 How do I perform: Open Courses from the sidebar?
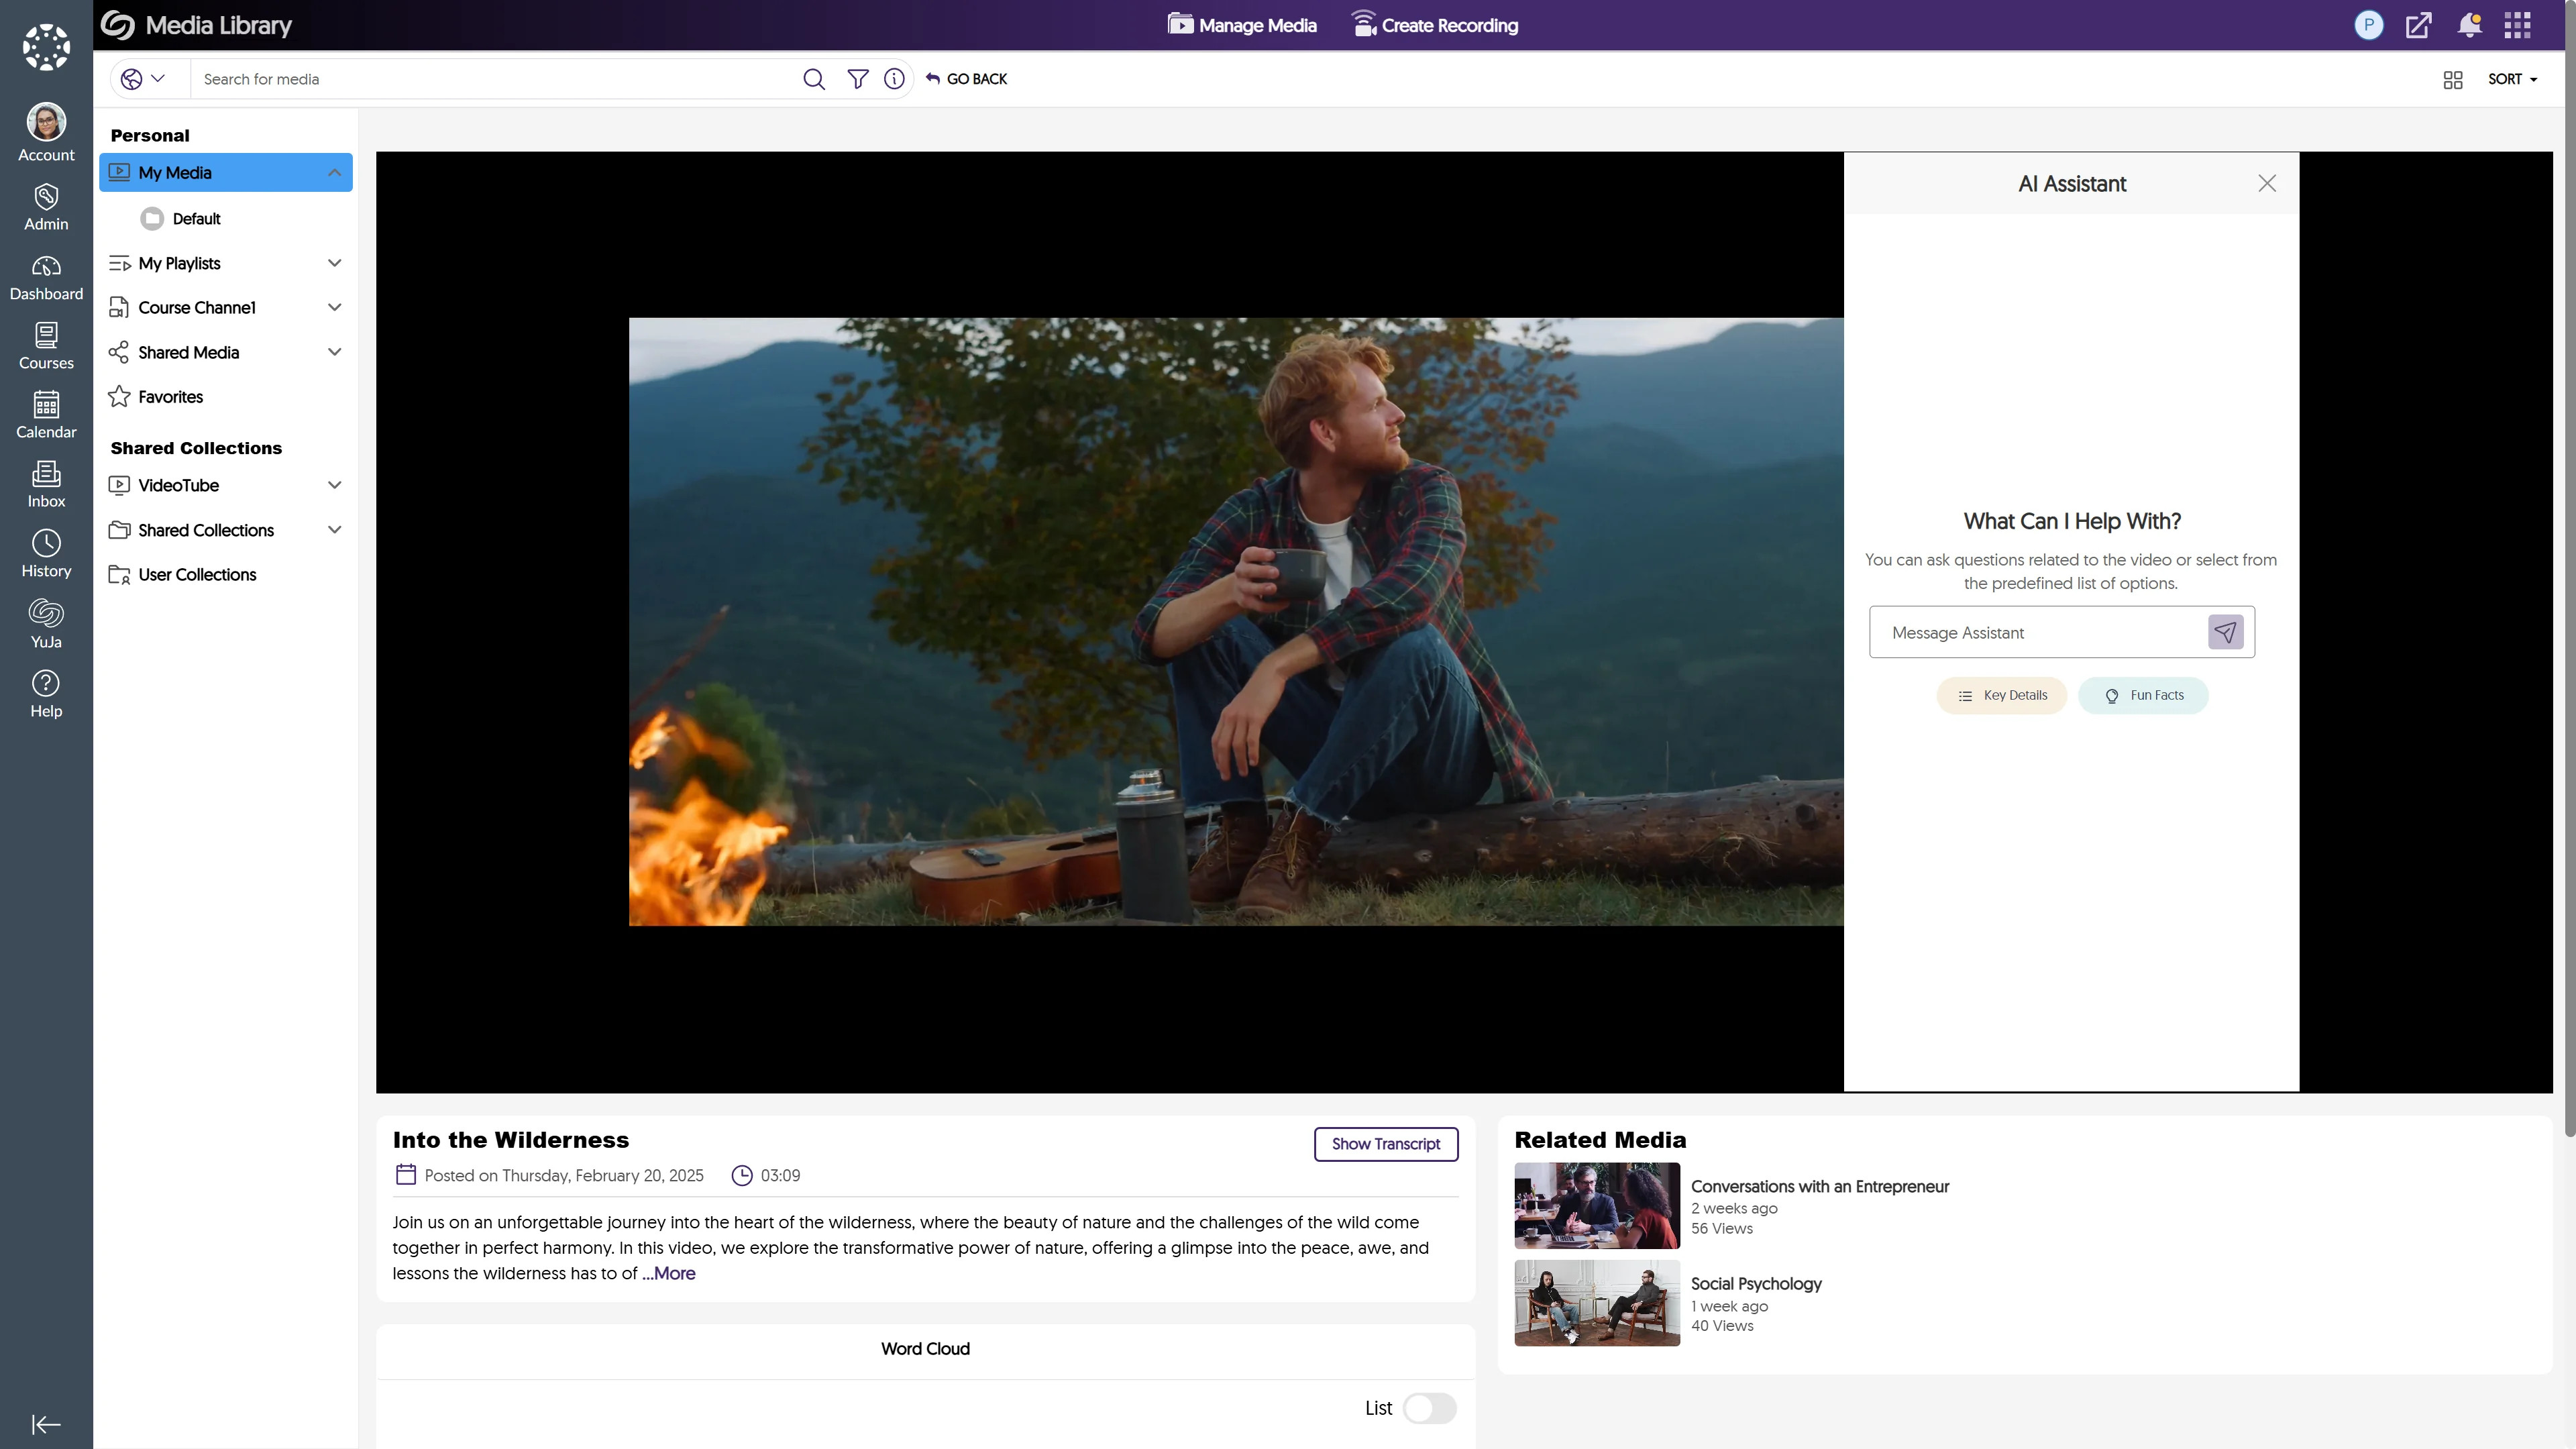click(46, 346)
